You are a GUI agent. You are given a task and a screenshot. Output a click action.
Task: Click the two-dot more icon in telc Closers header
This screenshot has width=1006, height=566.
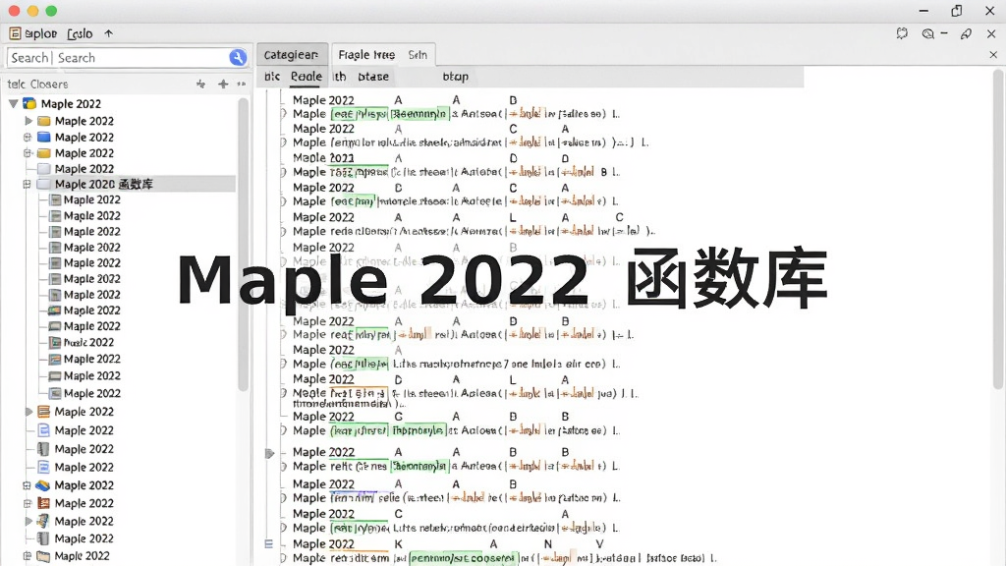point(242,85)
